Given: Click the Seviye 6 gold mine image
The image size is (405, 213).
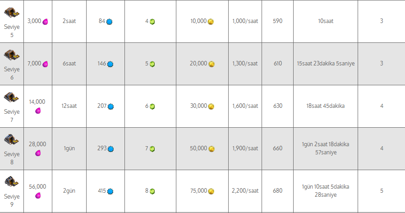Looking at the screenshot, I should 12,55.
